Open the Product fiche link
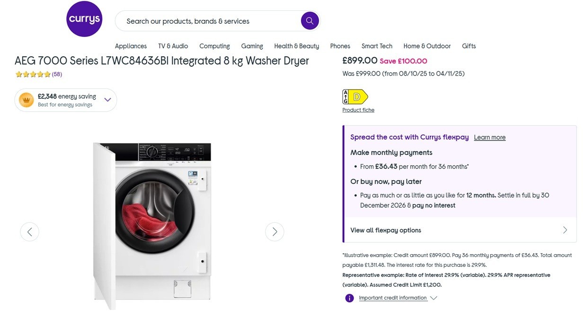Screen dimensions: 585x318 tap(358, 109)
